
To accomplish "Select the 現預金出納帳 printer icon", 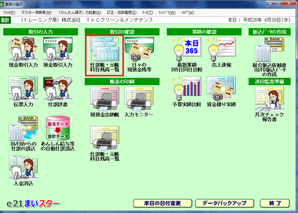I will coord(105,102).
